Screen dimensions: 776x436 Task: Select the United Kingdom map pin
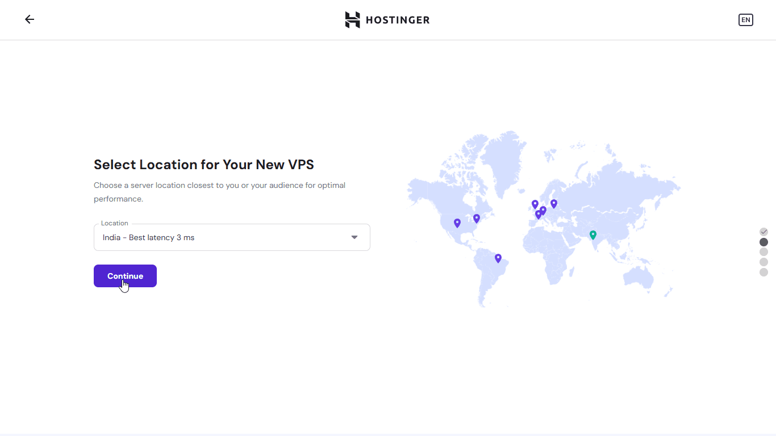535,204
